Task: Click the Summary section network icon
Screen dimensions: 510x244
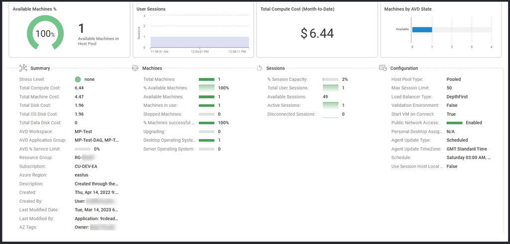Action: [23, 68]
